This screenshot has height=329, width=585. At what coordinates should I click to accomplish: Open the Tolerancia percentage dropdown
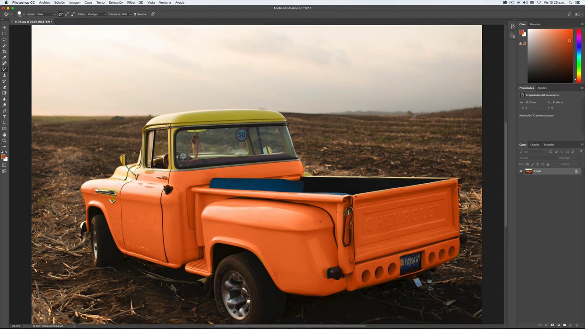131,14
